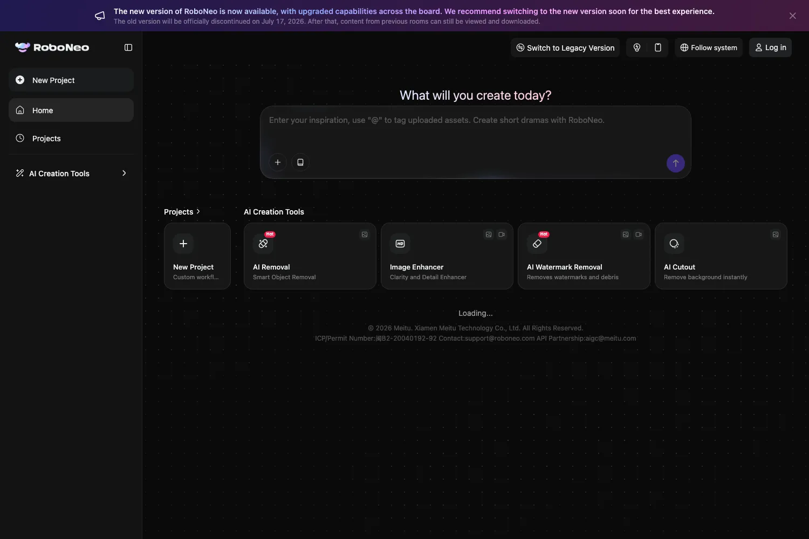Switch to Legacy Version button
The height and width of the screenshot is (539, 809).
(565, 47)
